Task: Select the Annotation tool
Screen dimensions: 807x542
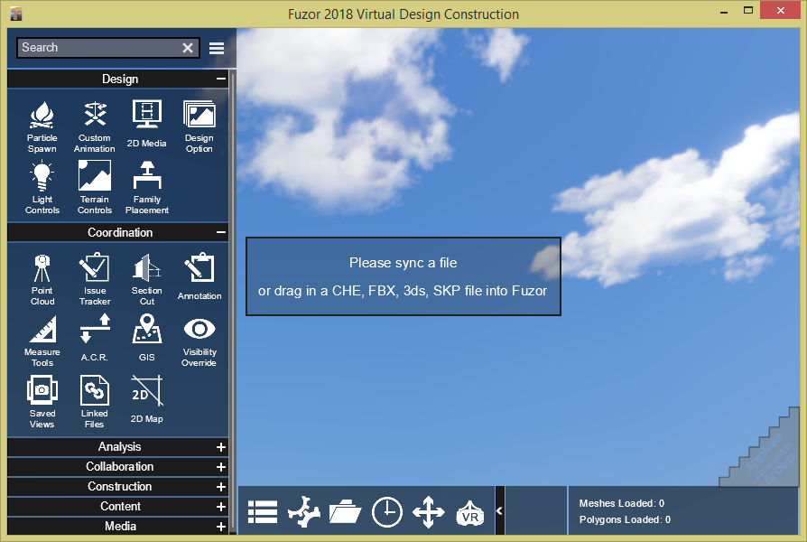Action: pyautogui.click(x=199, y=276)
